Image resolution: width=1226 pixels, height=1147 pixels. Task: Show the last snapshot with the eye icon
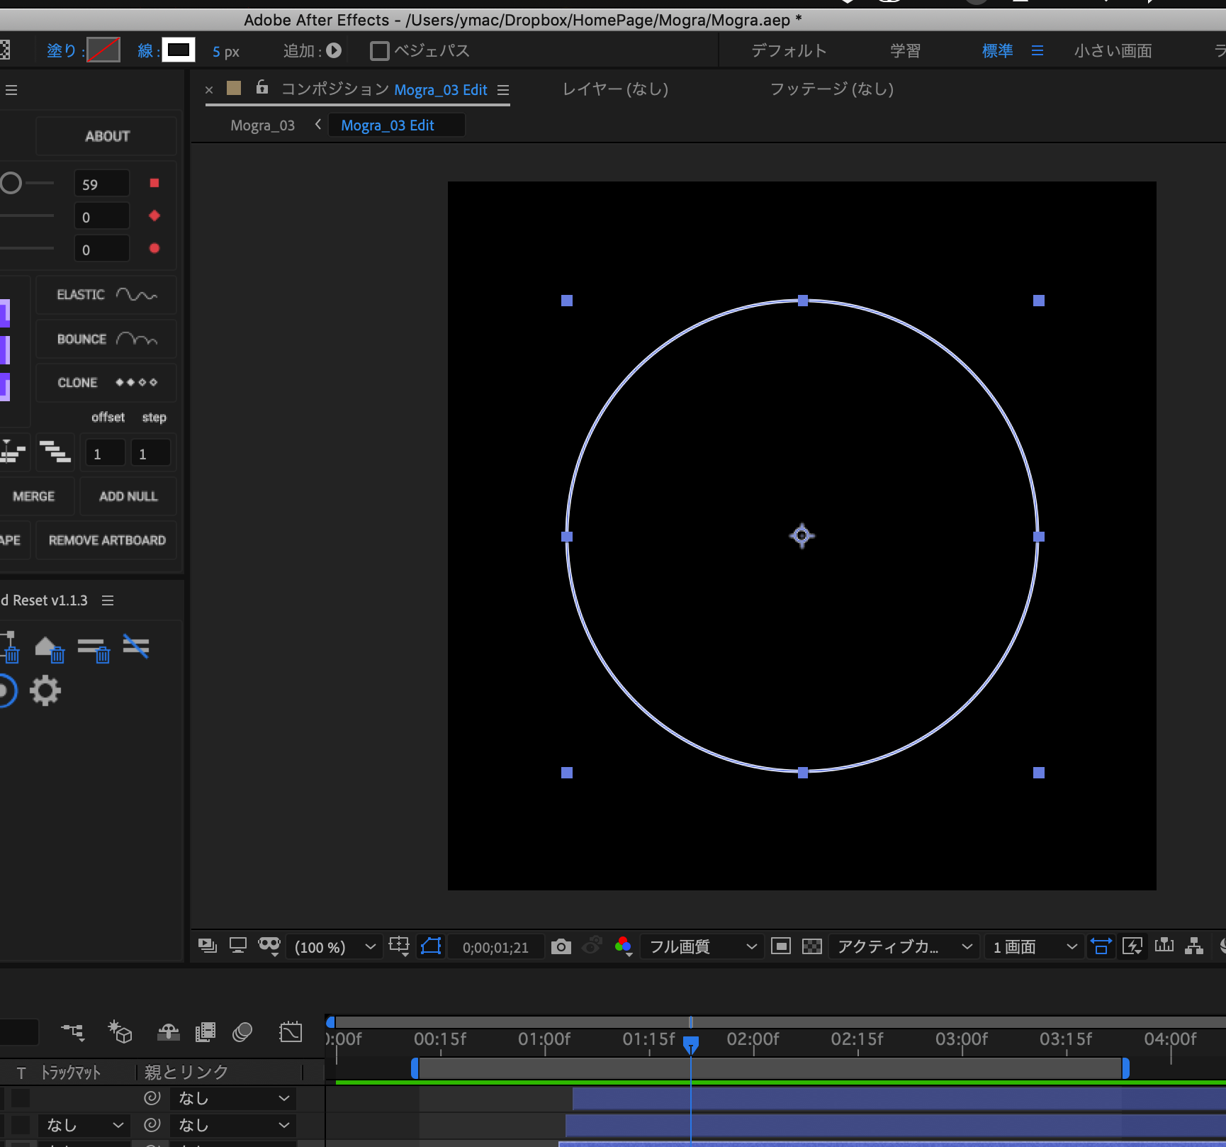[x=592, y=946]
